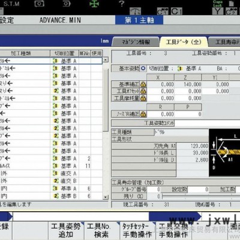The width and height of the screenshot is (240, 240).
Task: Open the 工具種類 ドリル field
Action: (x=181, y=132)
